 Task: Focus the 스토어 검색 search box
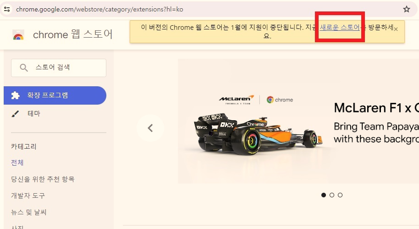pyautogui.click(x=59, y=67)
